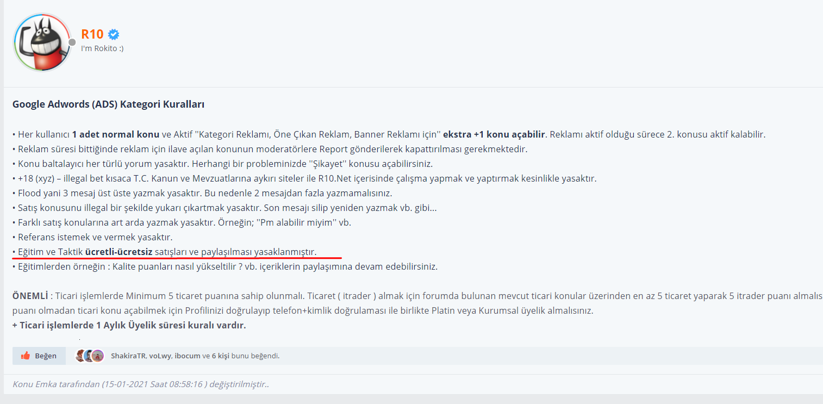Click the rule starting "+18 (xyz) – illegal bet"
The image size is (823, 404).
[x=304, y=178]
